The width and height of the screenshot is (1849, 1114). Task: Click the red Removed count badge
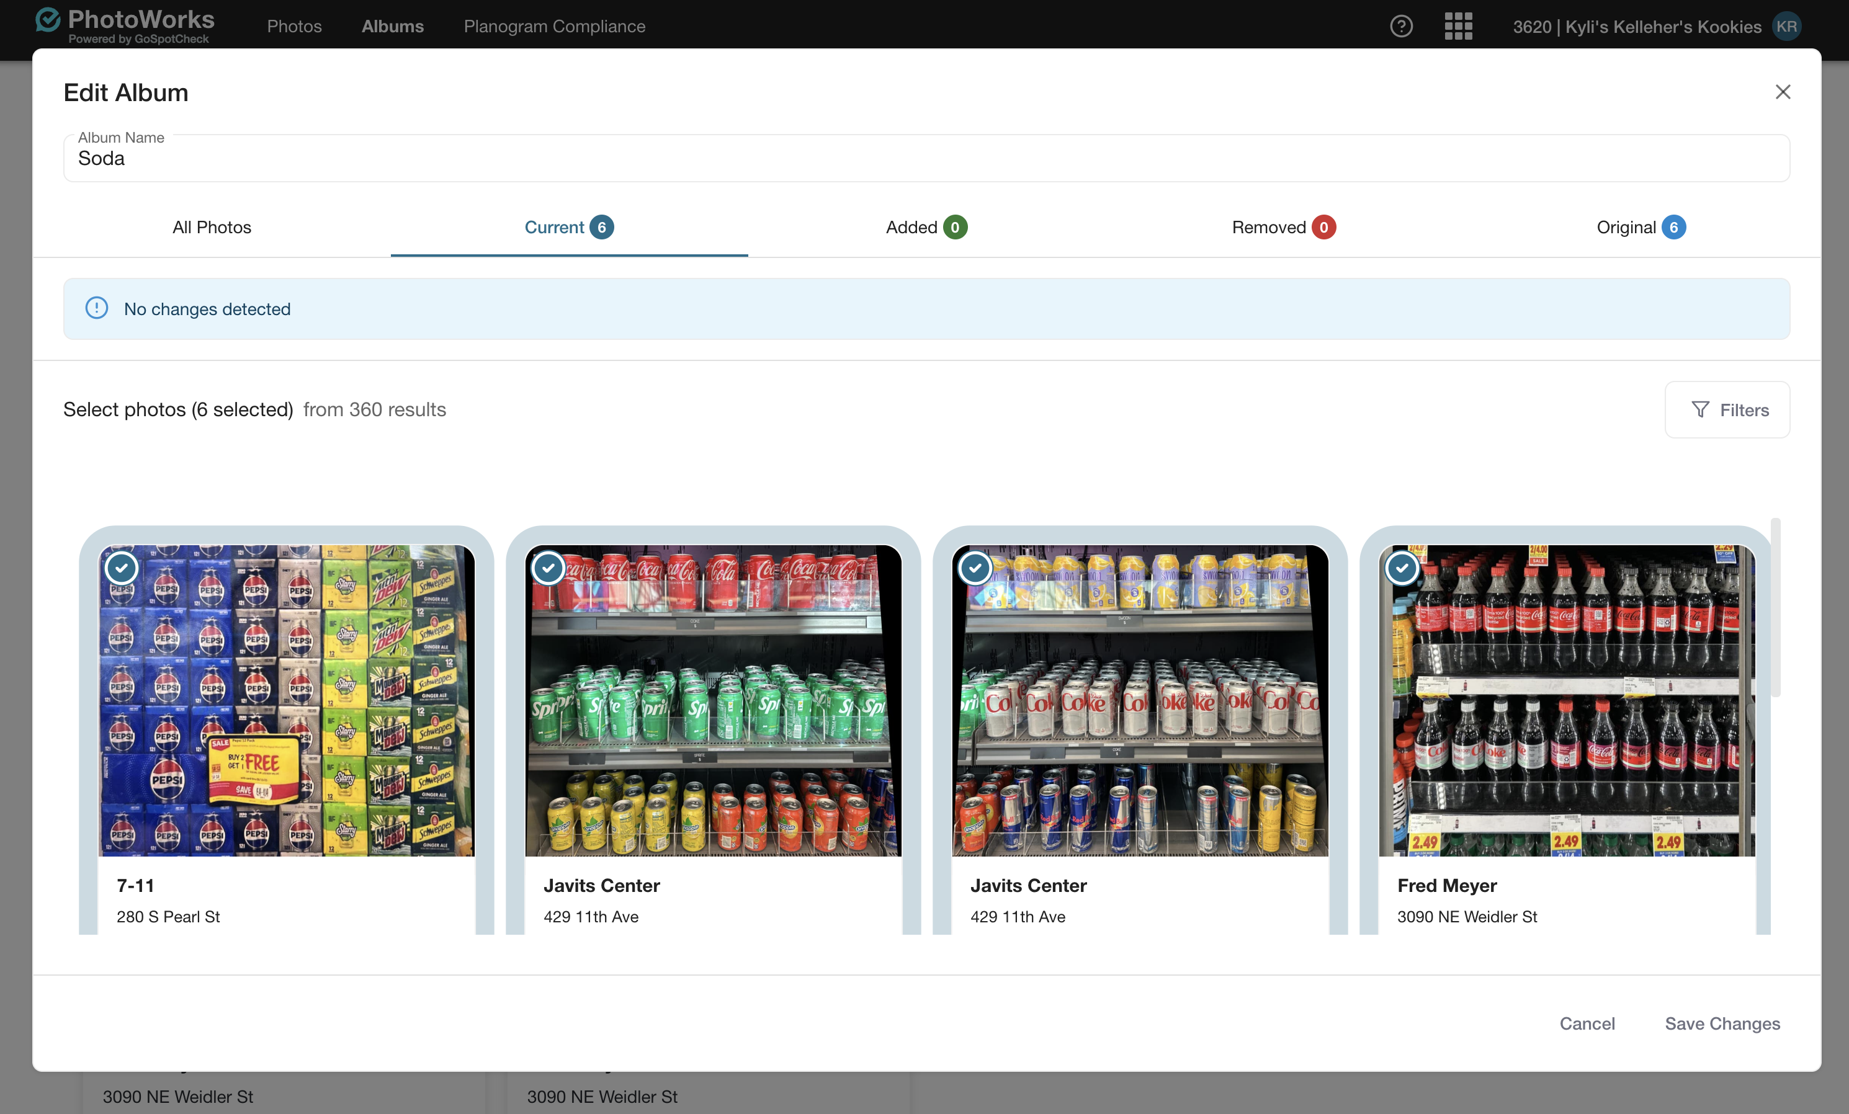[x=1323, y=227]
